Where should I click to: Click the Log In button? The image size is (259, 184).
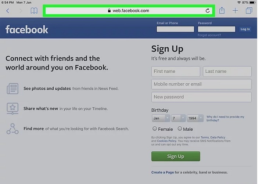point(245,29)
